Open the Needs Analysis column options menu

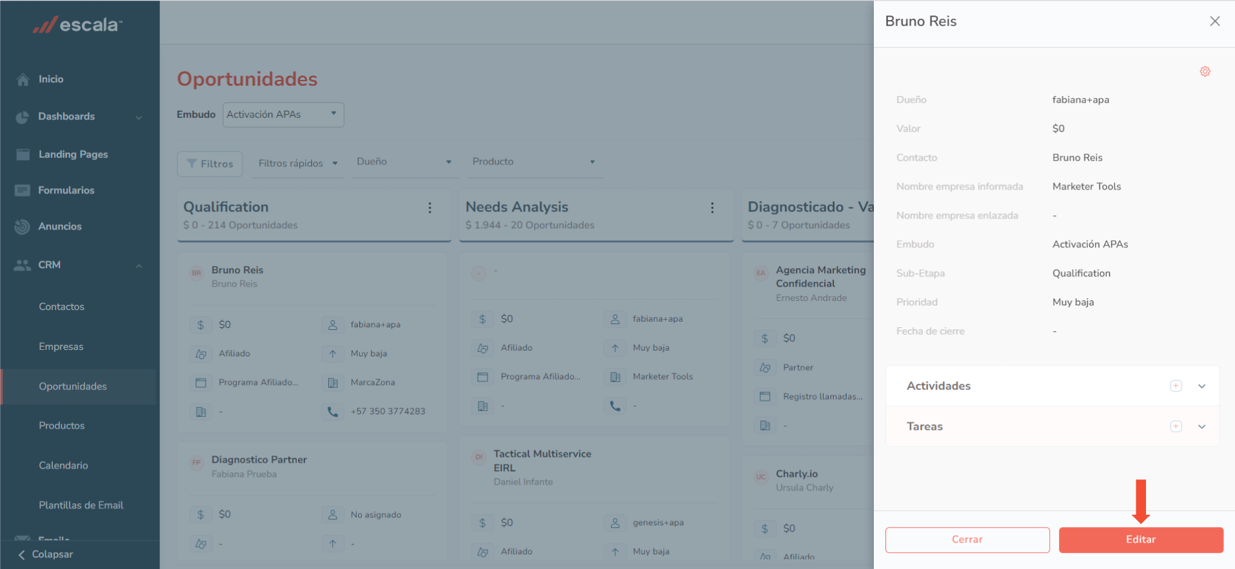(x=712, y=207)
